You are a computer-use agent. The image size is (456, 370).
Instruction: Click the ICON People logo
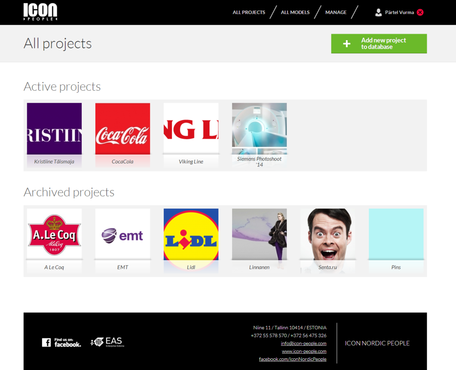point(40,12)
